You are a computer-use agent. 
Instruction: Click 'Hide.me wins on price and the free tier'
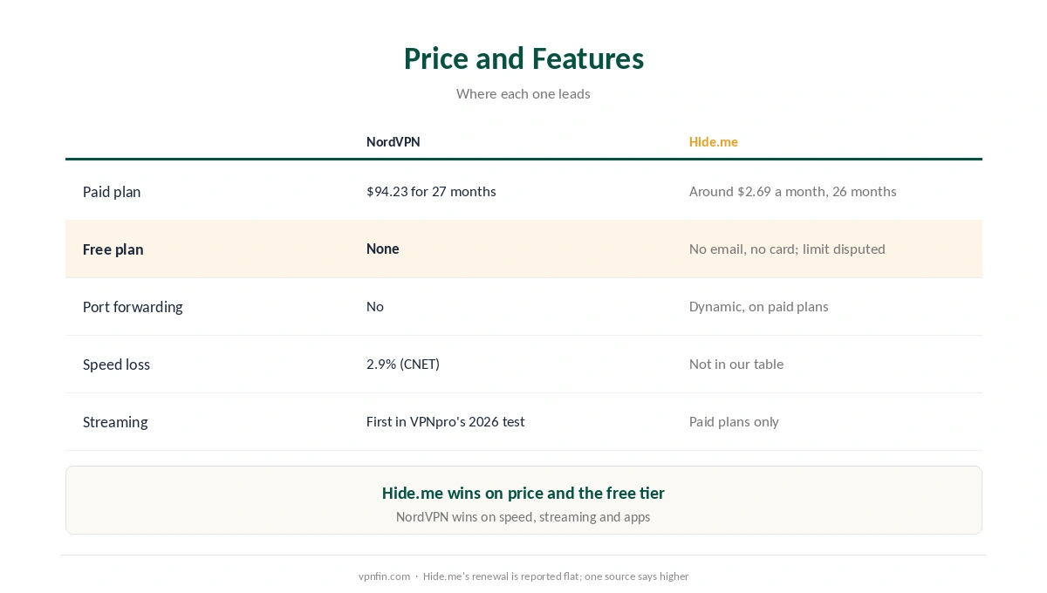(x=523, y=493)
